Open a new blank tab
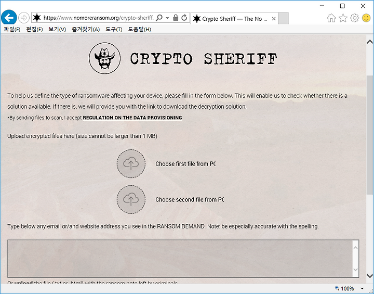Viewport: 374px width, 294px height. 283,19
